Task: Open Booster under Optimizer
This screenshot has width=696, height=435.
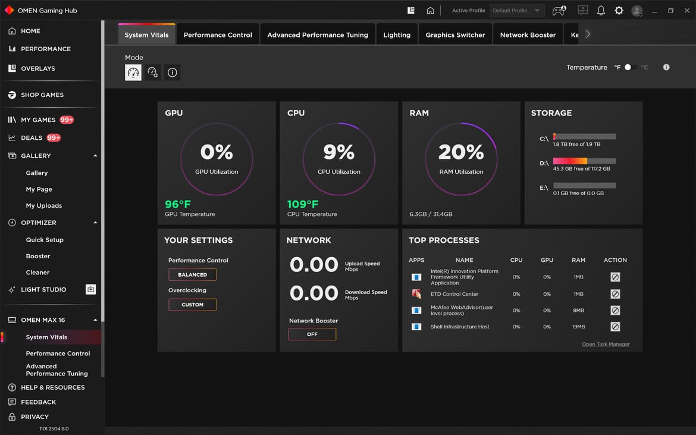Action: click(x=38, y=256)
